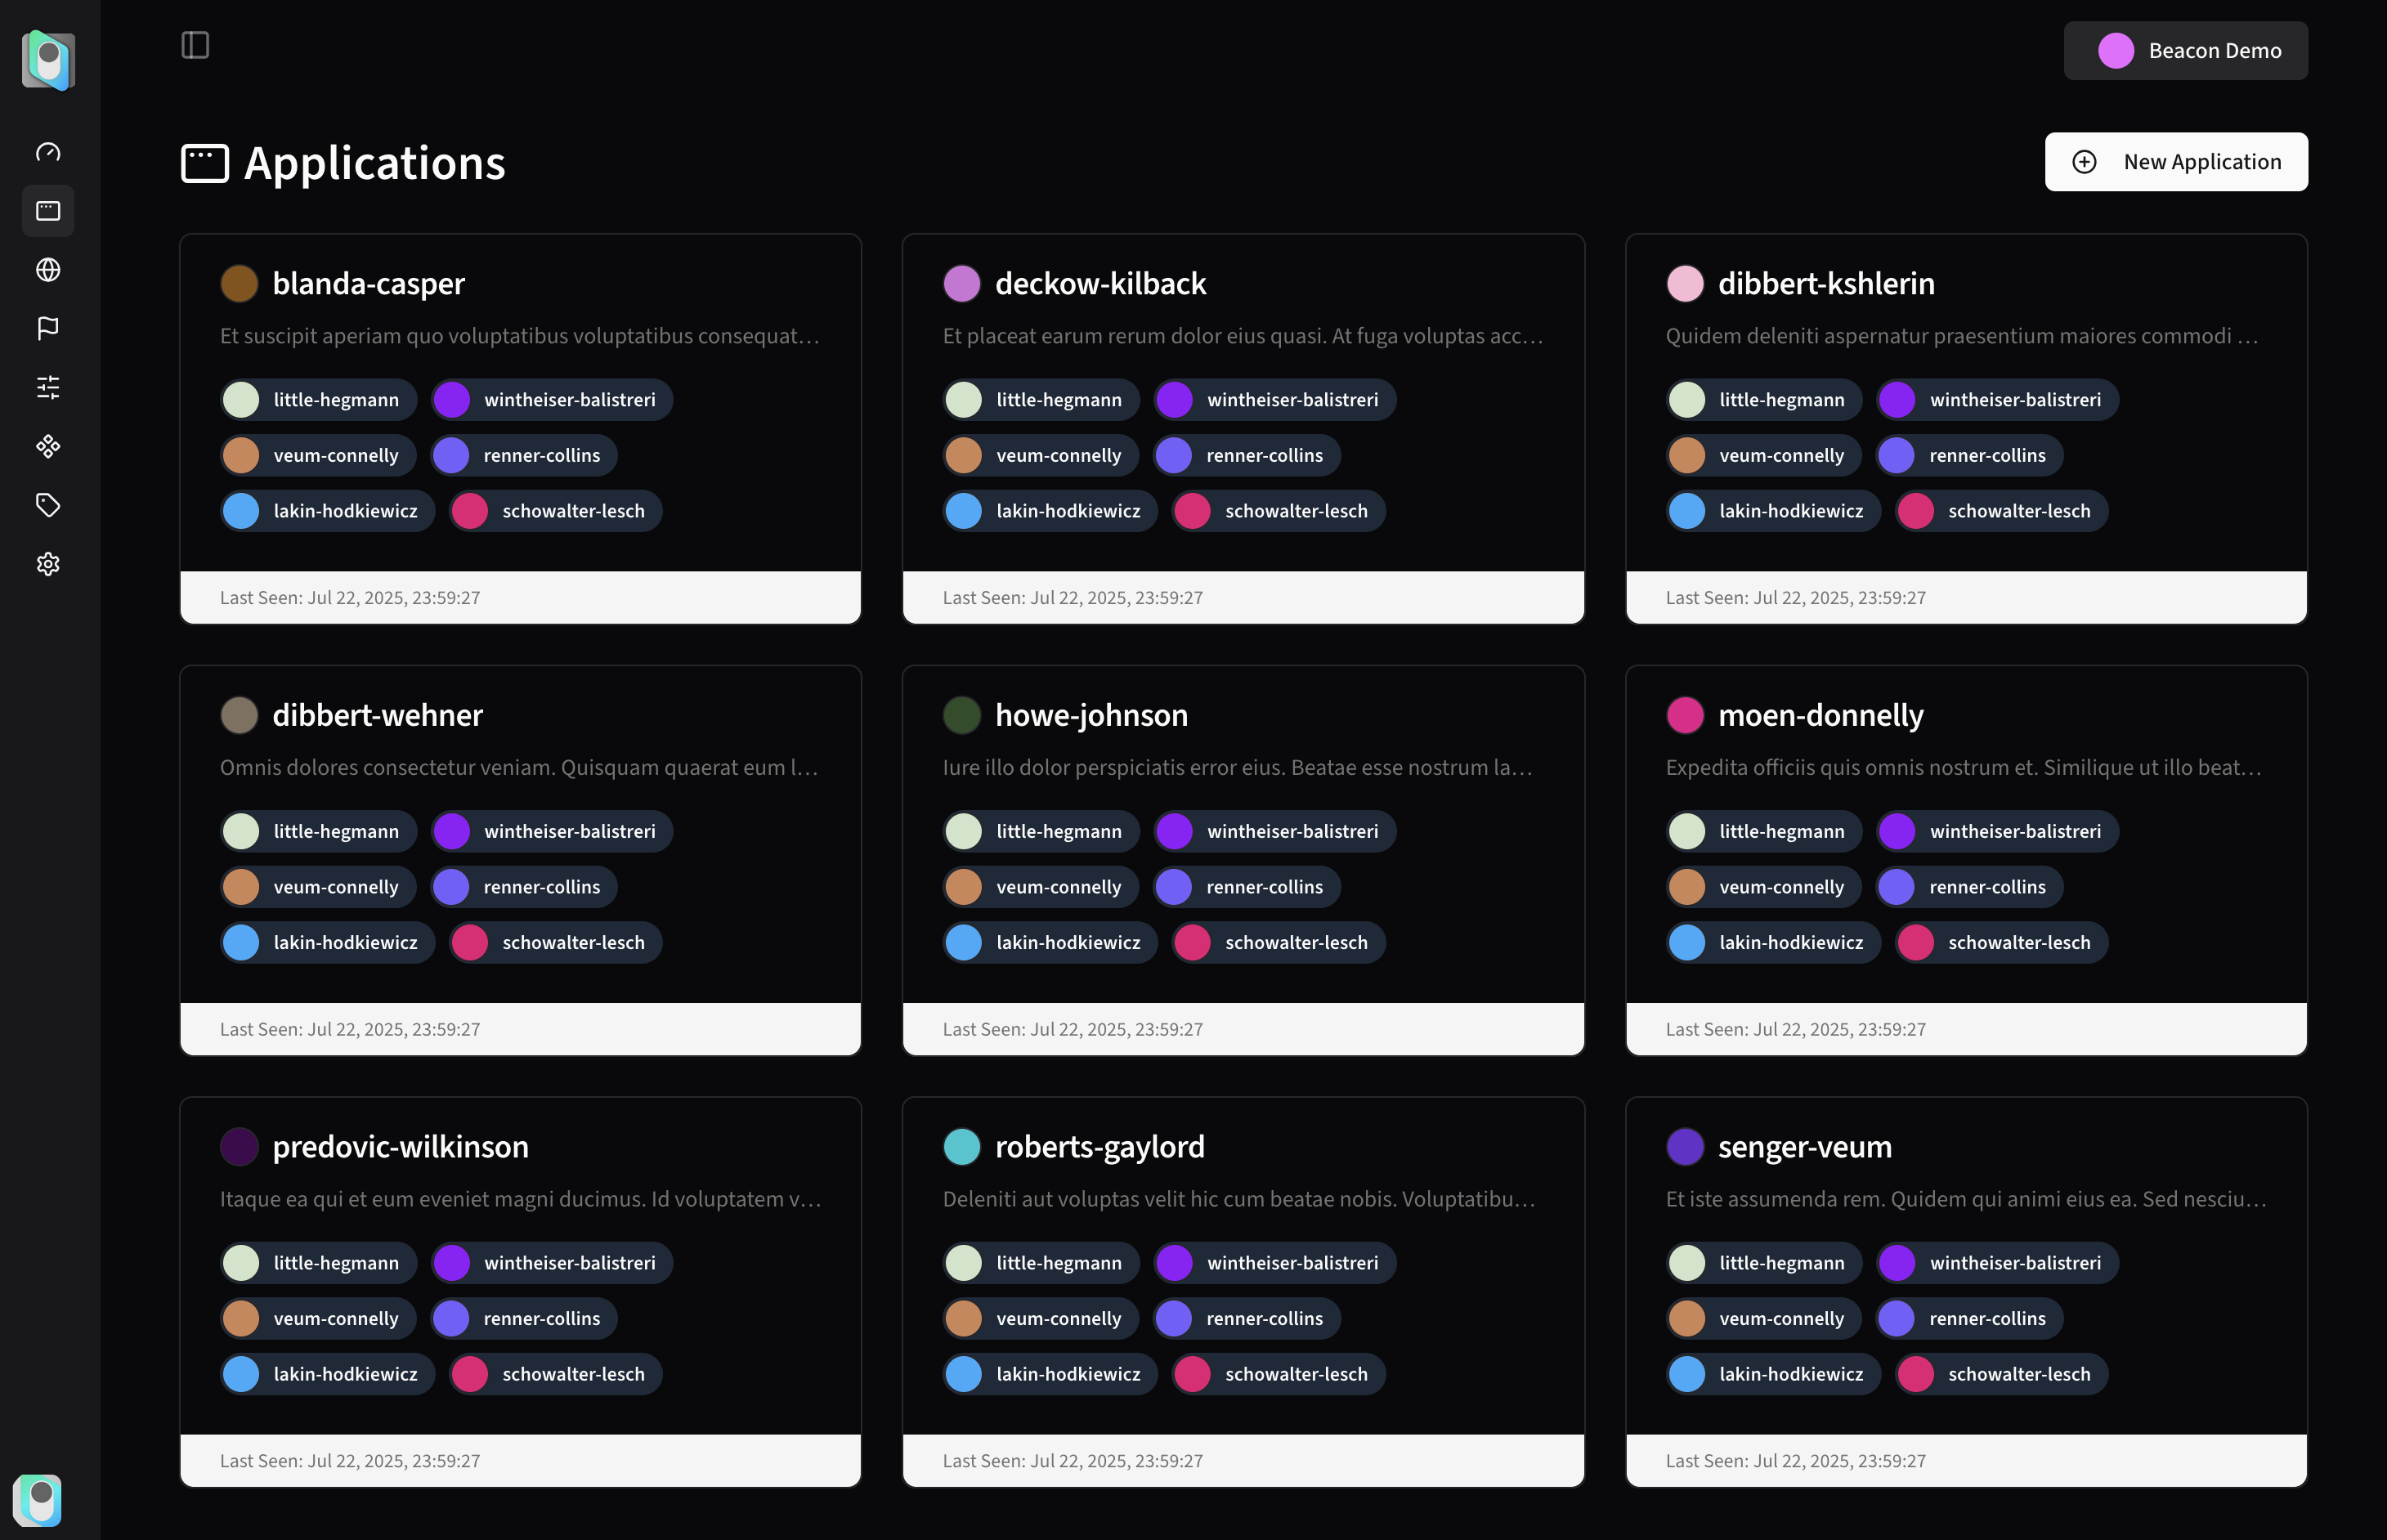This screenshot has width=2387, height=1540.
Task: Select the wintheiser-balistreri tag in deckow-kilback card
Action: [1274, 400]
